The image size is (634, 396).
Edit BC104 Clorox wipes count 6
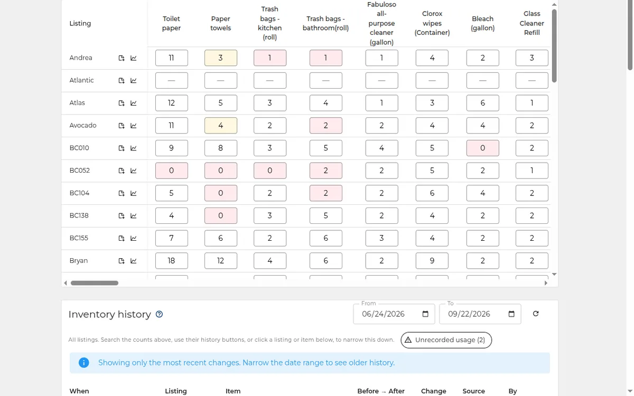[x=432, y=193]
